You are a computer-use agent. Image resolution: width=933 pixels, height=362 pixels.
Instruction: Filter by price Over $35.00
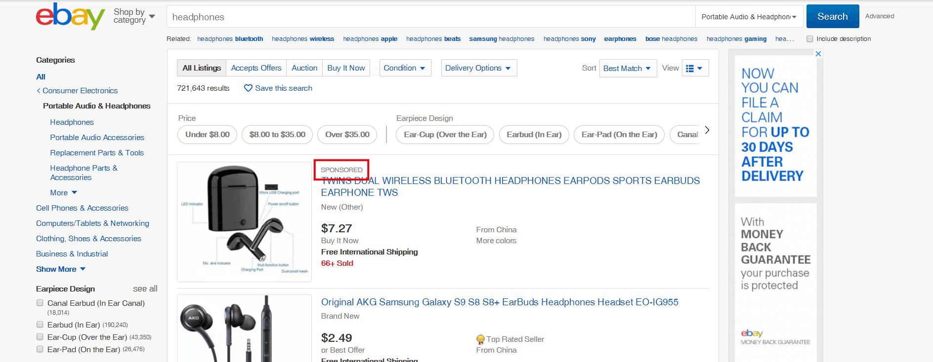[347, 135]
